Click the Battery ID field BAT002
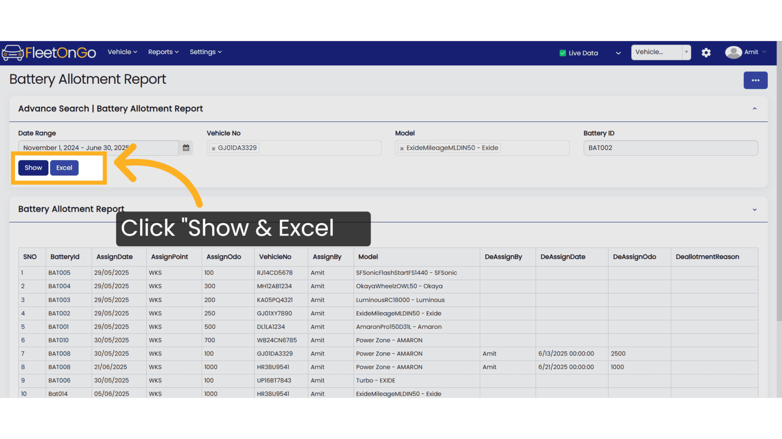Screen dimensions: 782x439 [x=671, y=148]
